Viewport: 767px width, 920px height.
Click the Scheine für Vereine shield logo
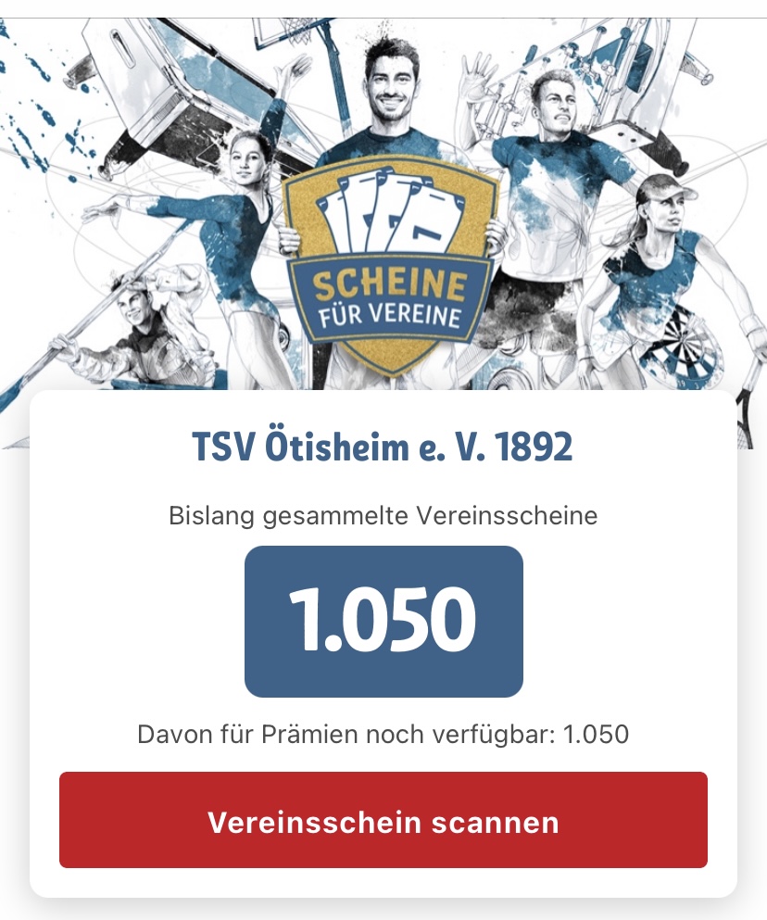point(389,267)
